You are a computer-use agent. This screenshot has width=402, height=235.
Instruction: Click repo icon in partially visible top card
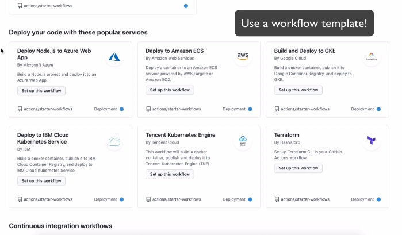20,6
